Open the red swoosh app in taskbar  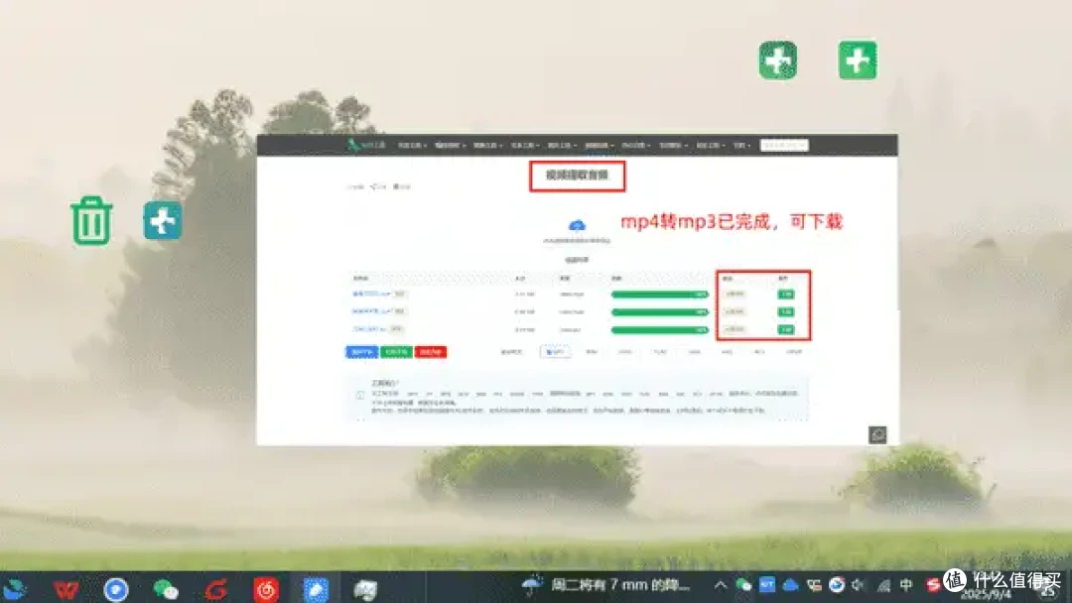coord(216,589)
